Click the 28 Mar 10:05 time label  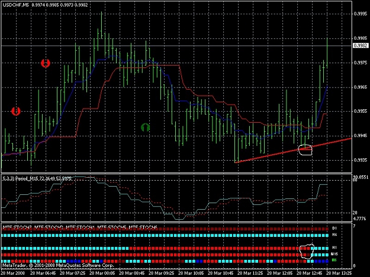coord(191,273)
